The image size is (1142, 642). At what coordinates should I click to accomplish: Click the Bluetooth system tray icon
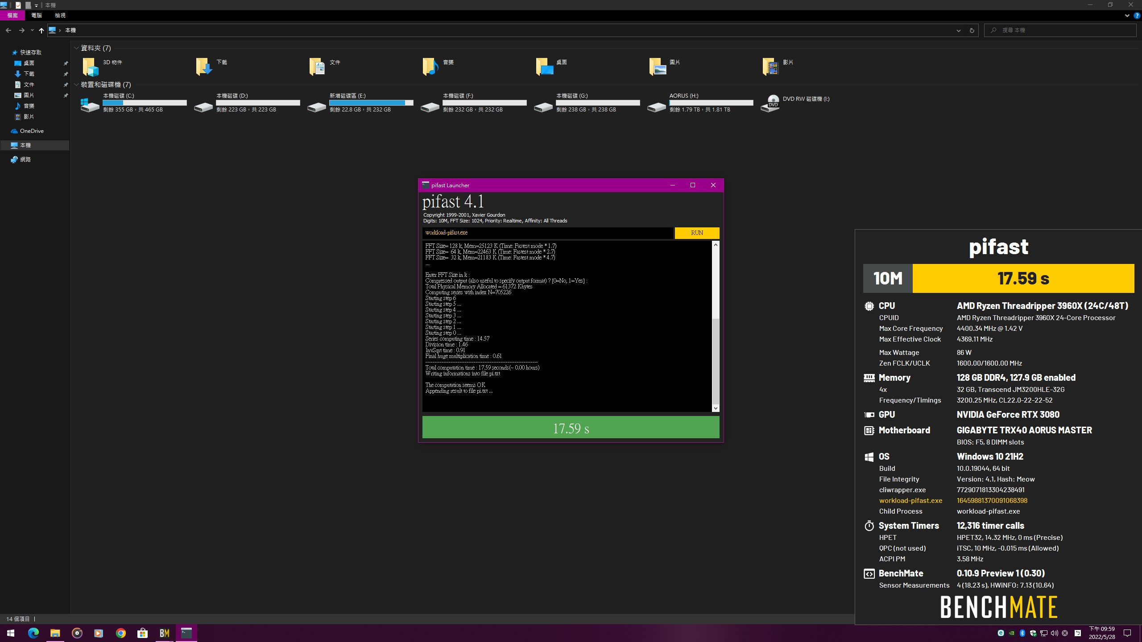pyautogui.click(x=1022, y=633)
